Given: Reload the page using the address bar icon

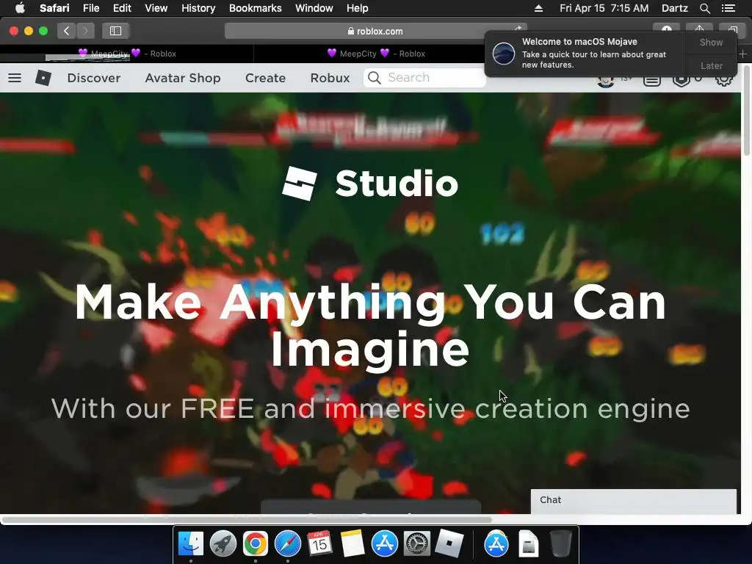Looking at the screenshot, I should 518,29.
